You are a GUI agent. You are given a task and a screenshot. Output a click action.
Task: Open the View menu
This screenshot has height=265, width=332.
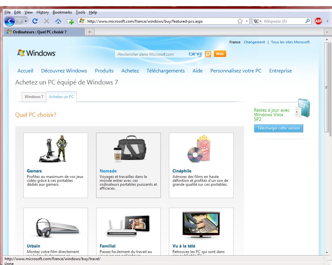28,12
